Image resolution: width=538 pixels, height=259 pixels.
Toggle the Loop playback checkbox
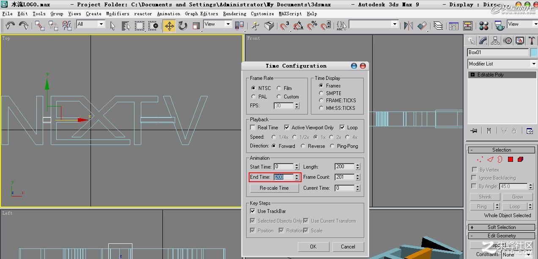(x=349, y=127)
